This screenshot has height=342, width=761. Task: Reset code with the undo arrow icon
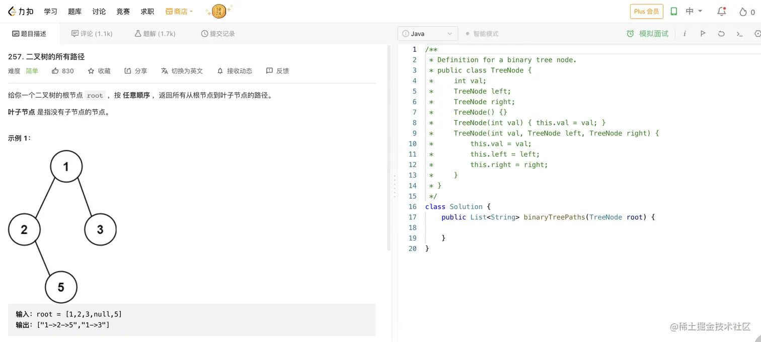(x=721, y=34)
